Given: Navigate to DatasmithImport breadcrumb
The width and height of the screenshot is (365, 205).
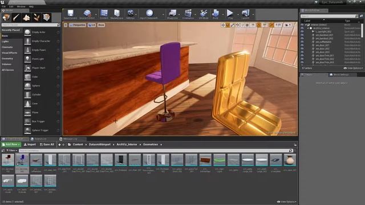Looking at the screenshot, I should (x=100, y=145).
